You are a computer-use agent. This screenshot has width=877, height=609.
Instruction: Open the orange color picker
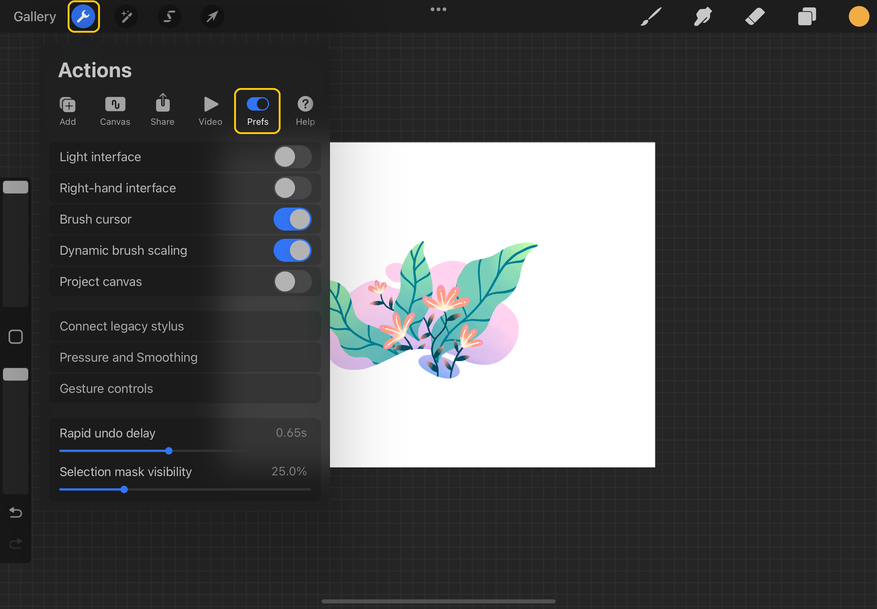point(859,17)
